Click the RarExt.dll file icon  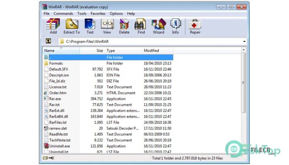coord(46,111)
